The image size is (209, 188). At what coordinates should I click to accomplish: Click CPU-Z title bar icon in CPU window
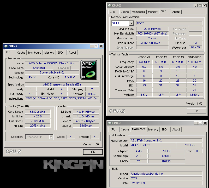coord(6,46)
